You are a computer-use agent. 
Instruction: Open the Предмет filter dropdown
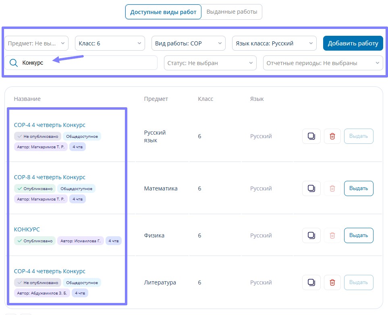click(x=36, y=43)
